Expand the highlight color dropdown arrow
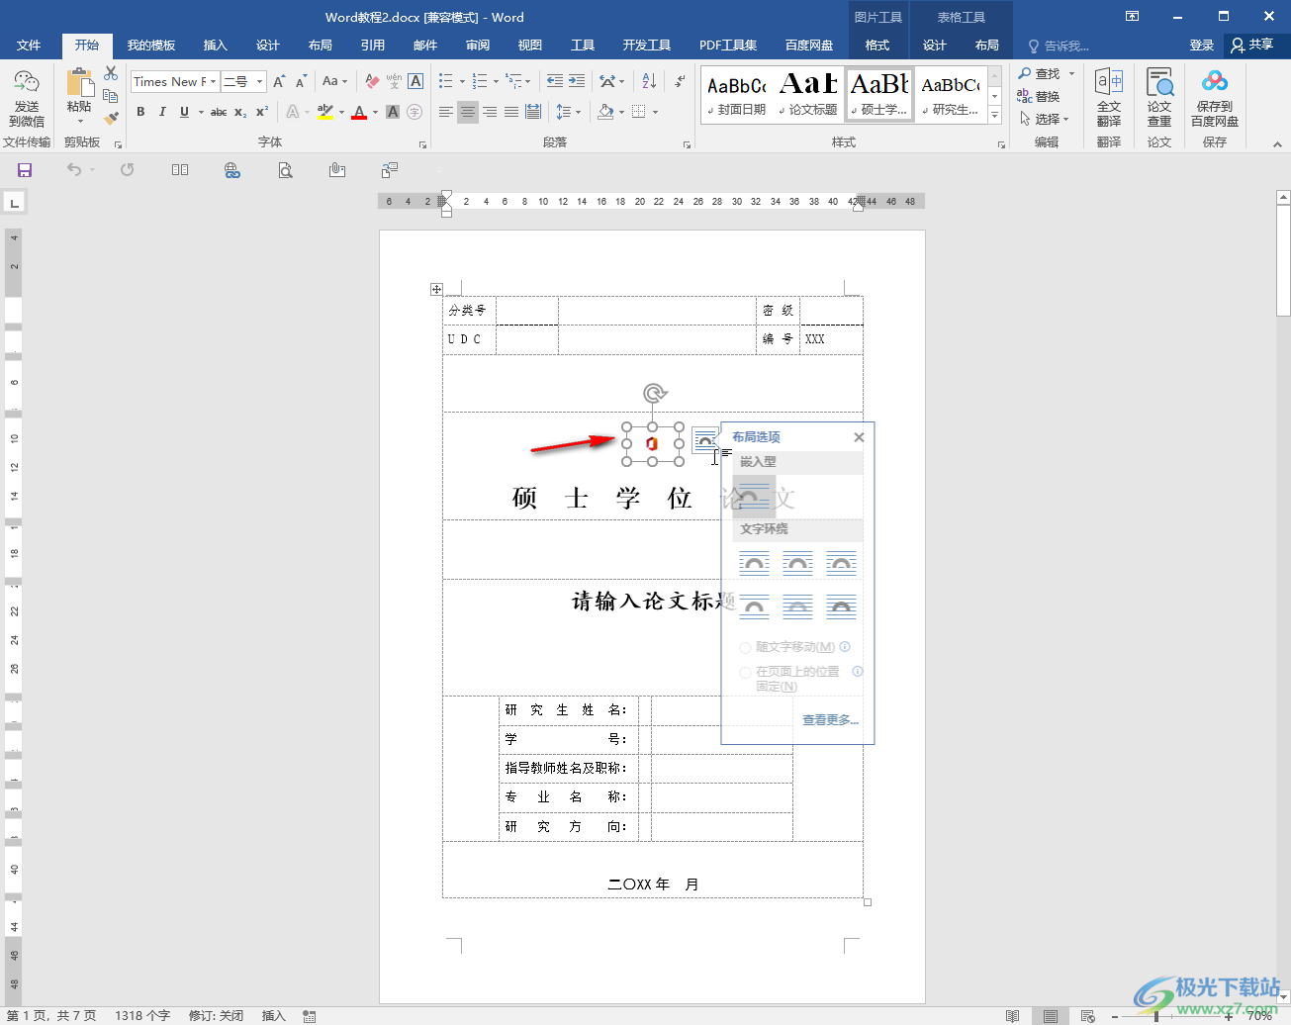Screen dimensions: 1291x1025 click(341, 112)
